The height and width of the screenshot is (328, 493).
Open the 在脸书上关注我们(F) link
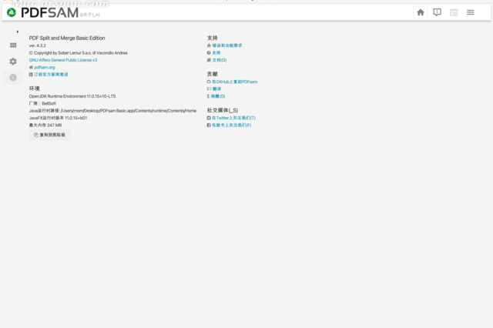[x=231, y=125]
